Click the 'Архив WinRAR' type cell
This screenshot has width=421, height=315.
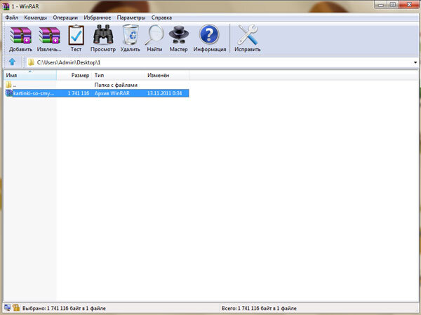click(112, 93)
